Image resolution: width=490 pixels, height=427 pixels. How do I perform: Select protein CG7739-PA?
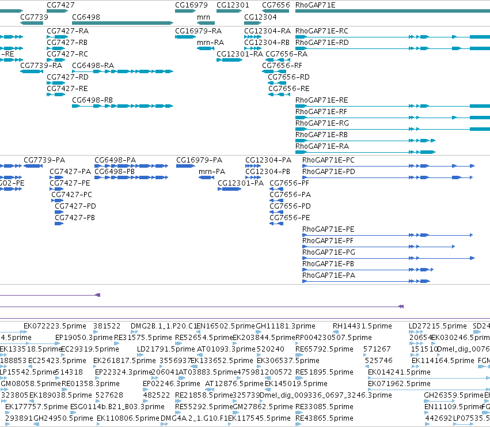33,166
